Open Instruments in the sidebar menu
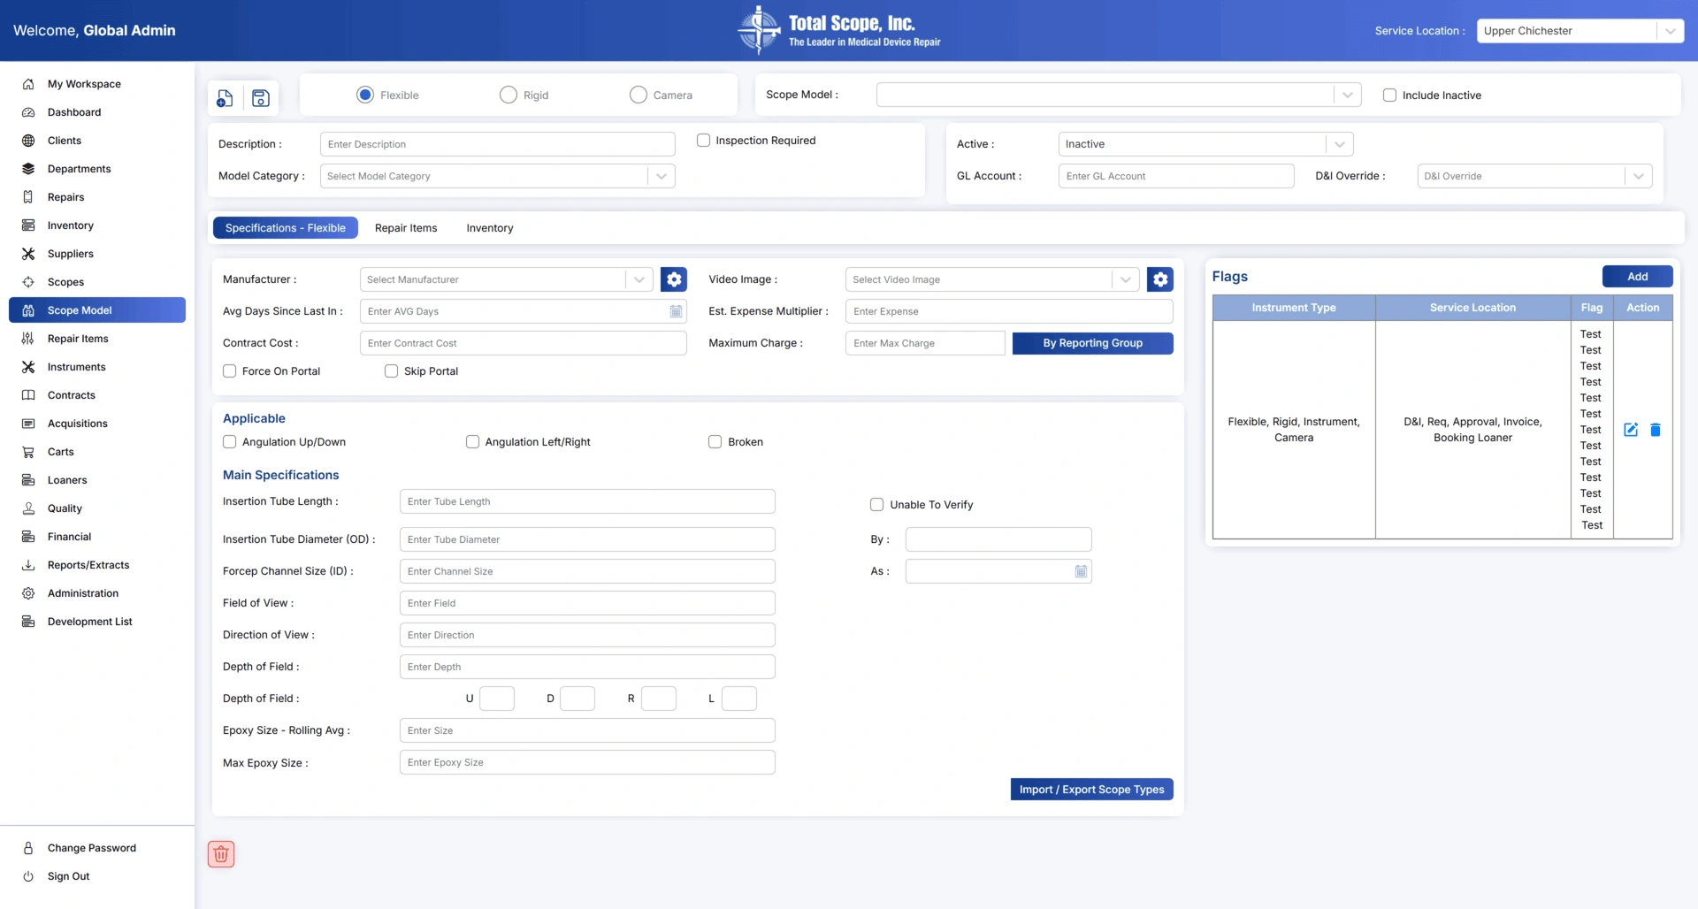 click(x=76, y=367)
